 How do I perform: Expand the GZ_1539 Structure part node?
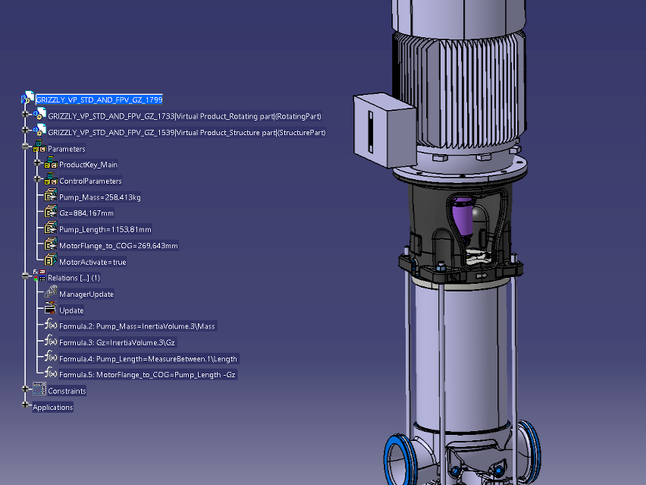coord(25,133)
